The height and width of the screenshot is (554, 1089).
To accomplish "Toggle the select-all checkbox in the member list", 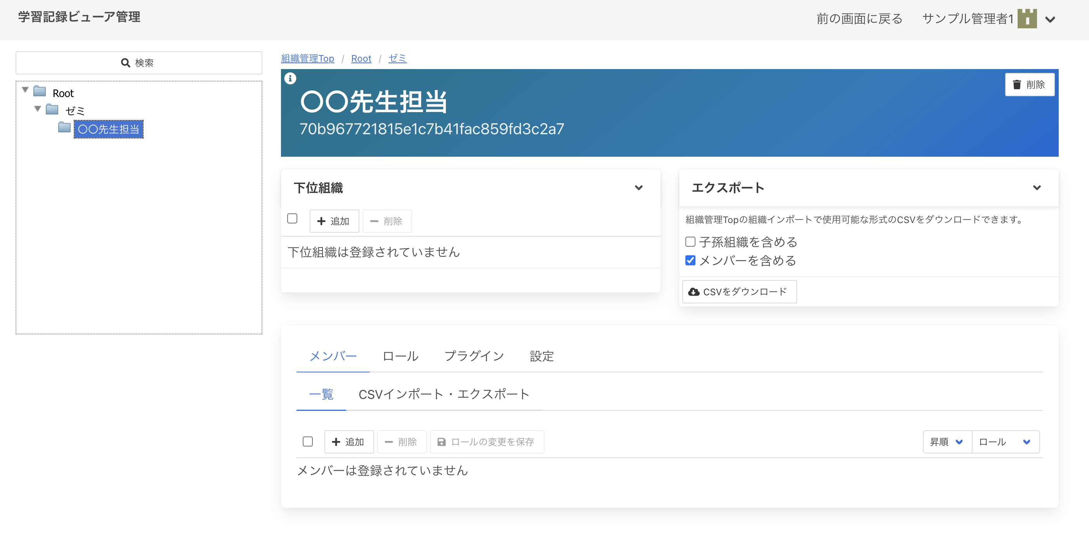I will pos(307,441).
